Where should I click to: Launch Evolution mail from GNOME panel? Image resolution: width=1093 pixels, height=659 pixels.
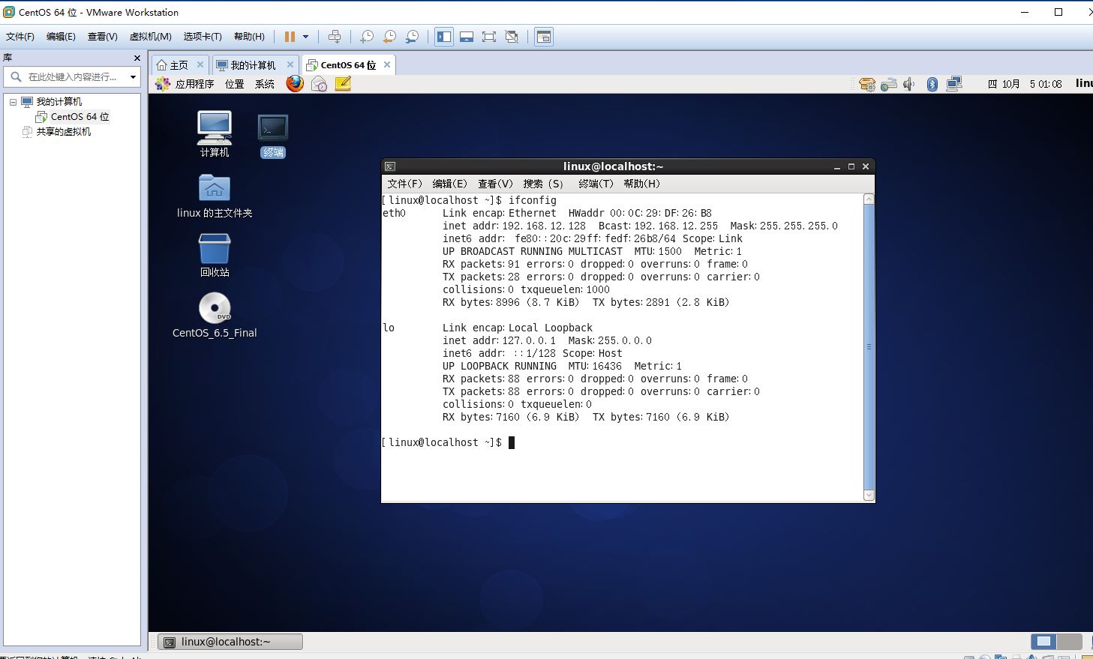tap(319, 84)
